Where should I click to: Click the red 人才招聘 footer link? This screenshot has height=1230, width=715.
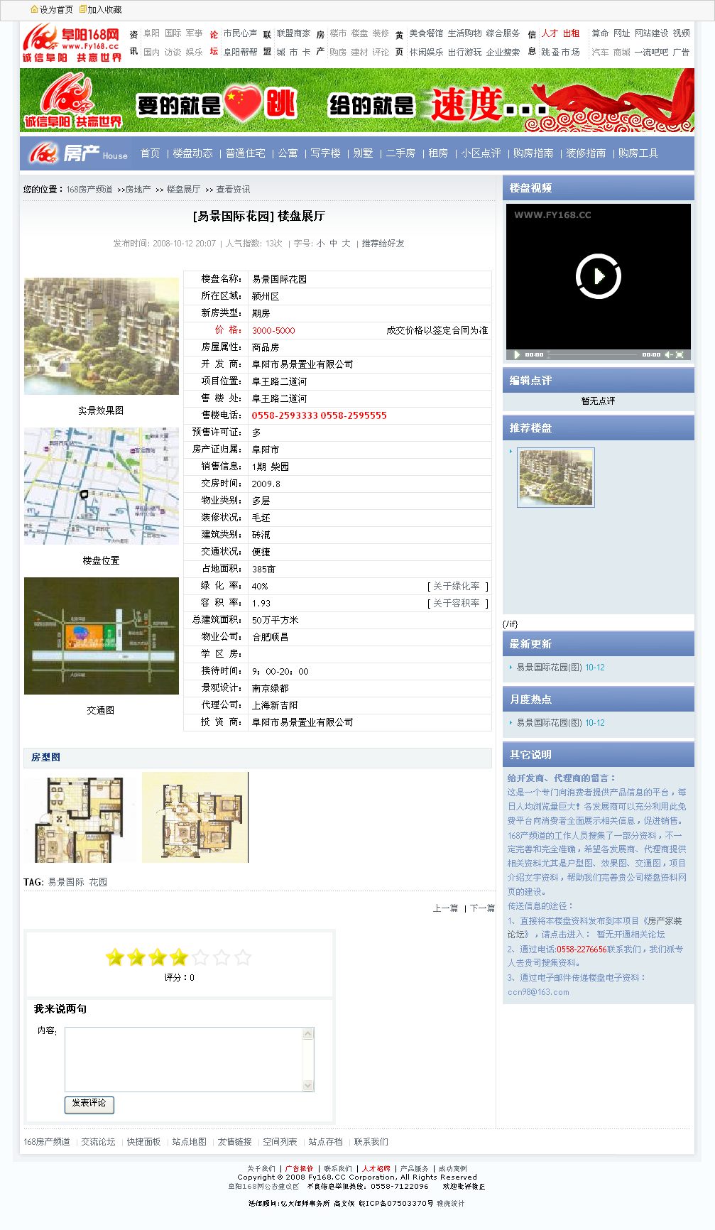coord(376,1168)
